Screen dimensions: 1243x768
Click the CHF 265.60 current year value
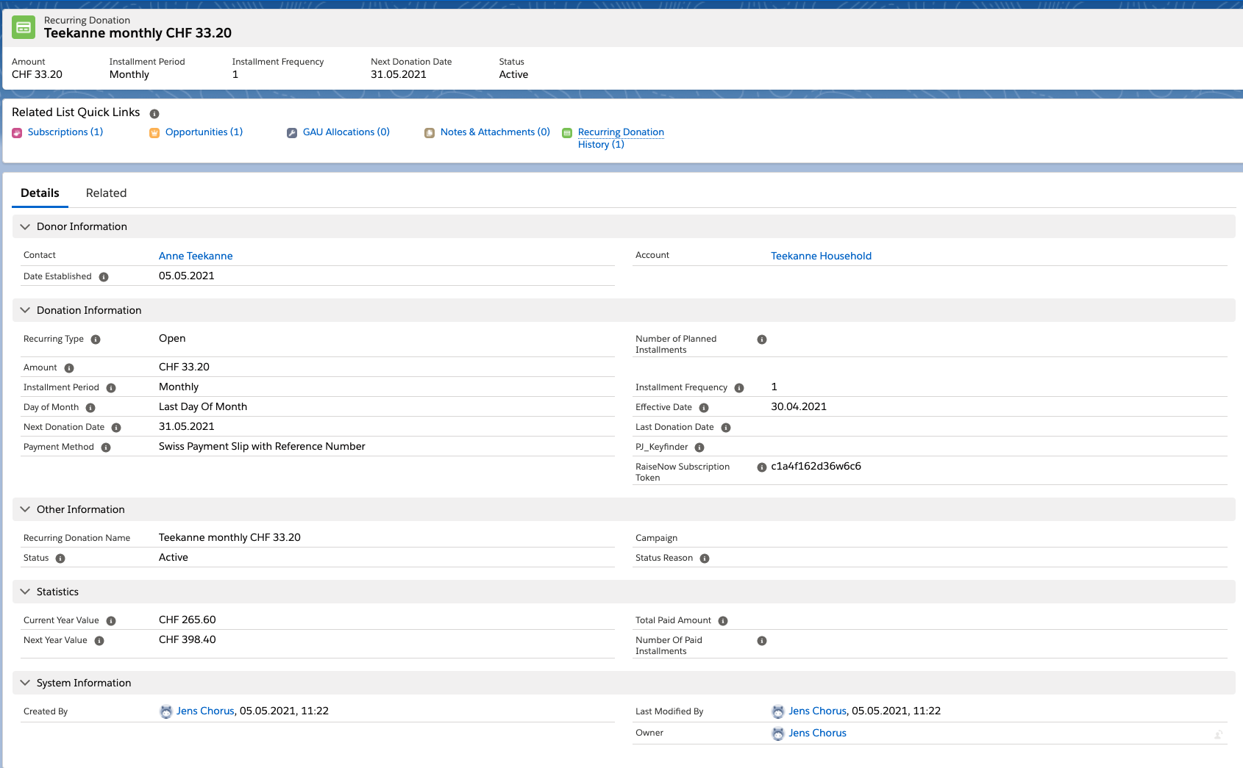pyautogui.click(x=188, y=620)
